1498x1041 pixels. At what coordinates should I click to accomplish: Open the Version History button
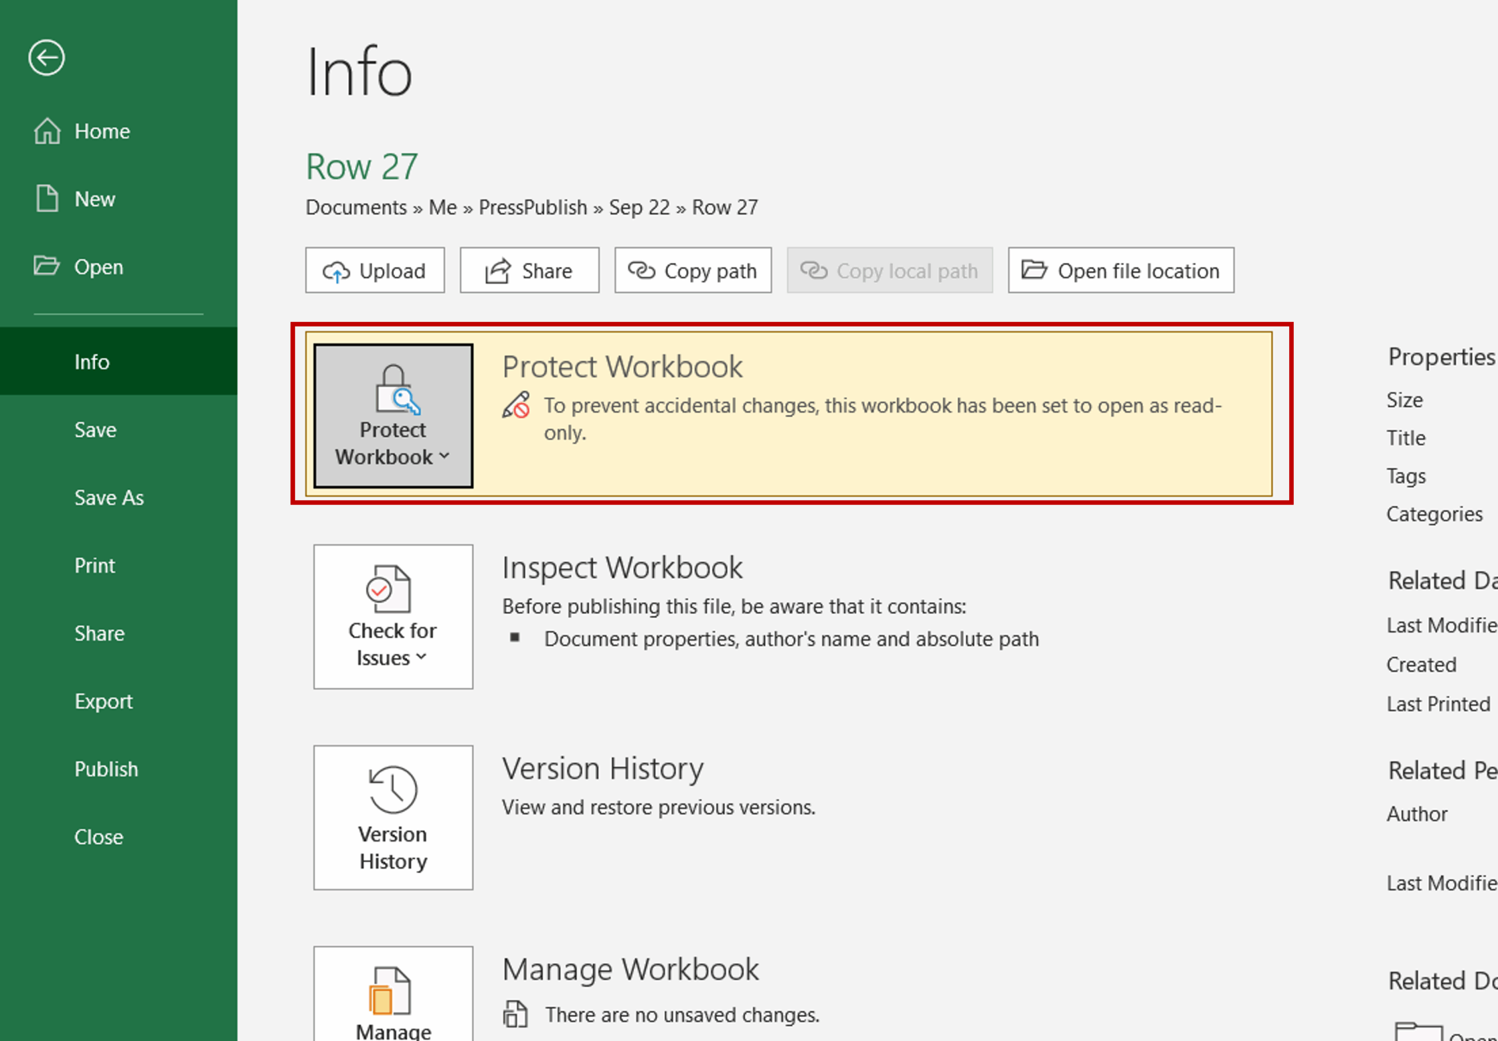[x=393, y=818]
